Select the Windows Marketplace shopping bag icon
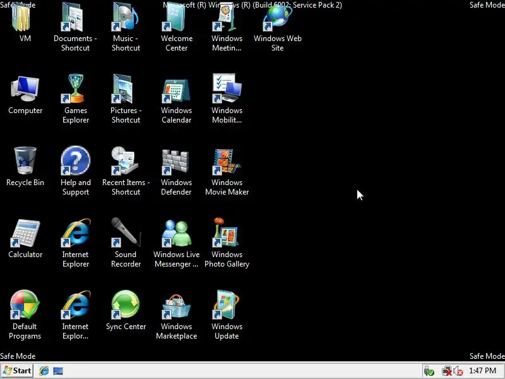505x379 pixels. click(176, 306)
